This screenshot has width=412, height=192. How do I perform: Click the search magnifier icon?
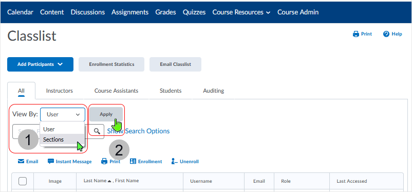coord(97,131)
